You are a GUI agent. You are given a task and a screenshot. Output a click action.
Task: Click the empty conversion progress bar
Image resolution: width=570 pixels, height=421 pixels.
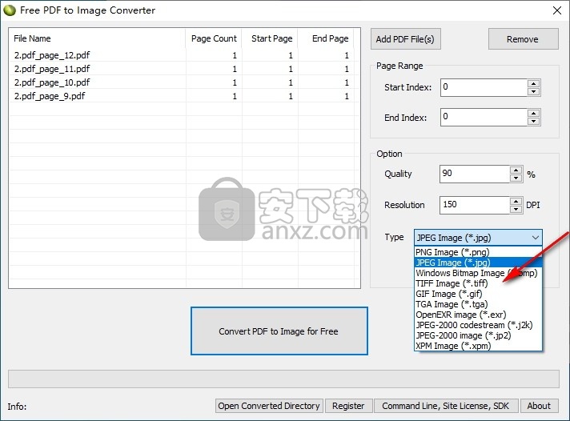[x=283, y=379]
